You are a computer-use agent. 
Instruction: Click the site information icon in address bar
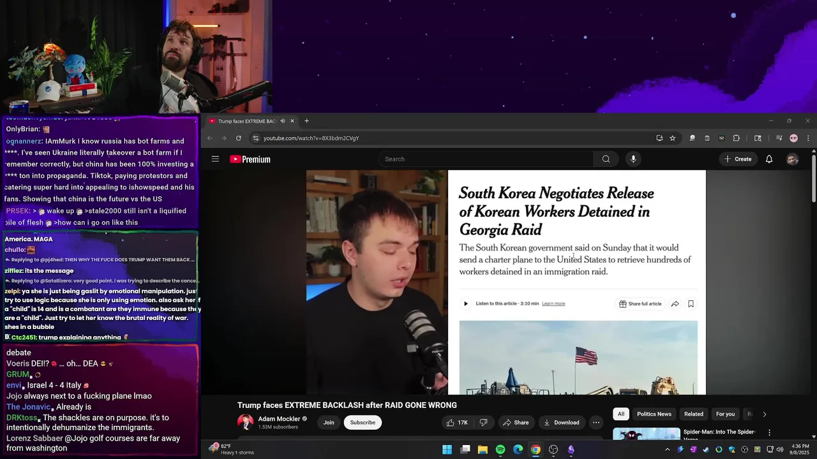(255, 138)
